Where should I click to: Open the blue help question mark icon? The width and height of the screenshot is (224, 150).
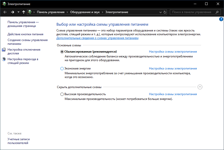pos(221,19)
